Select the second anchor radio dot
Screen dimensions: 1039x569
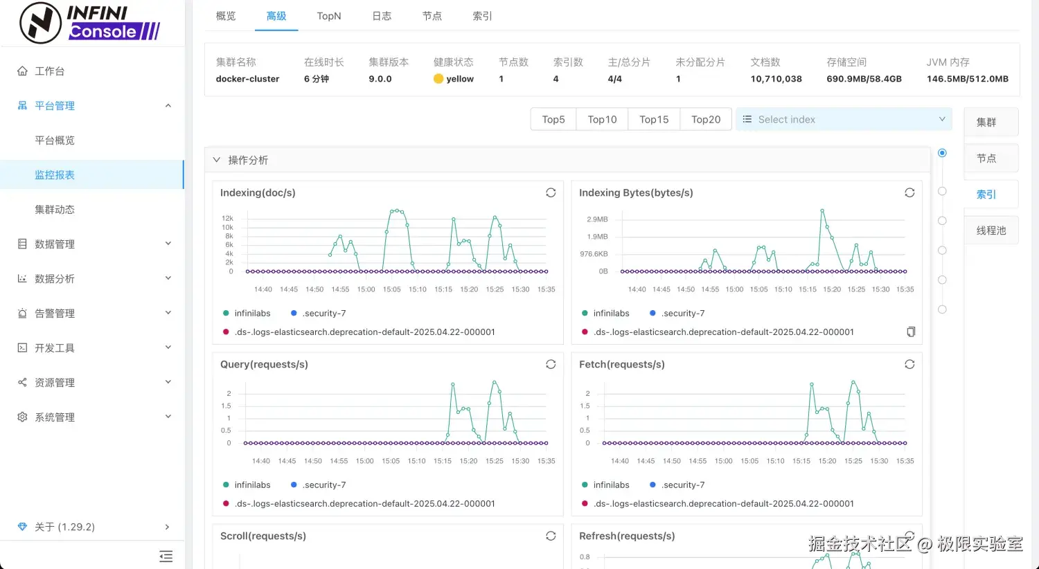(x=942, y=191)
